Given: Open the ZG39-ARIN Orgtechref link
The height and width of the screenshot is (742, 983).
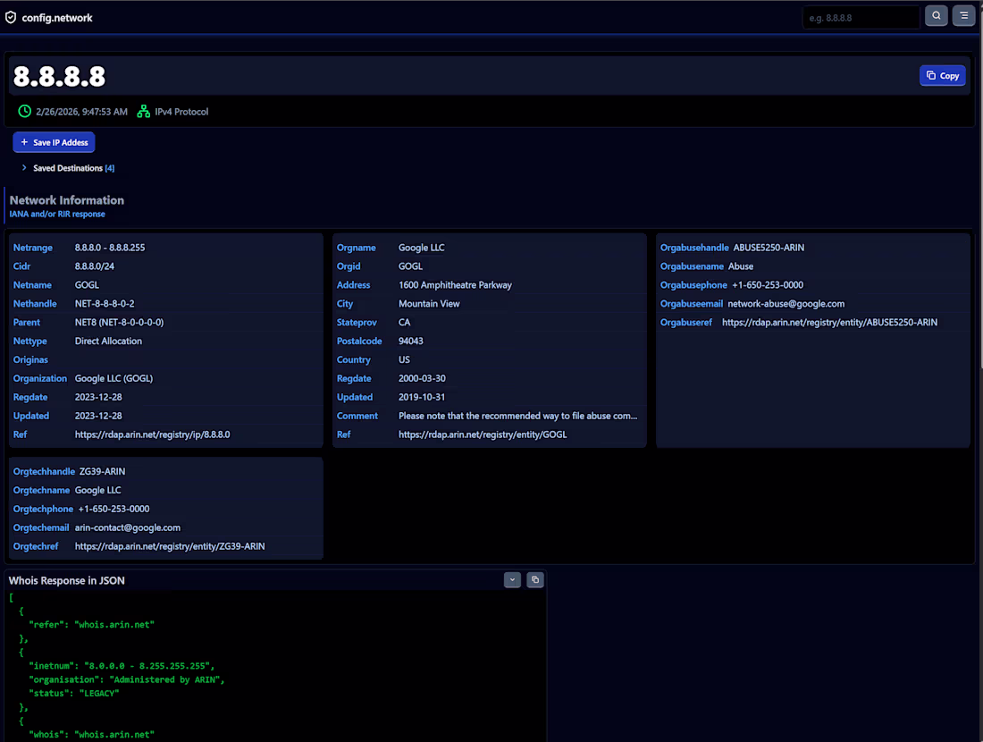Looking at the screenshot, I should pos(170,546).
